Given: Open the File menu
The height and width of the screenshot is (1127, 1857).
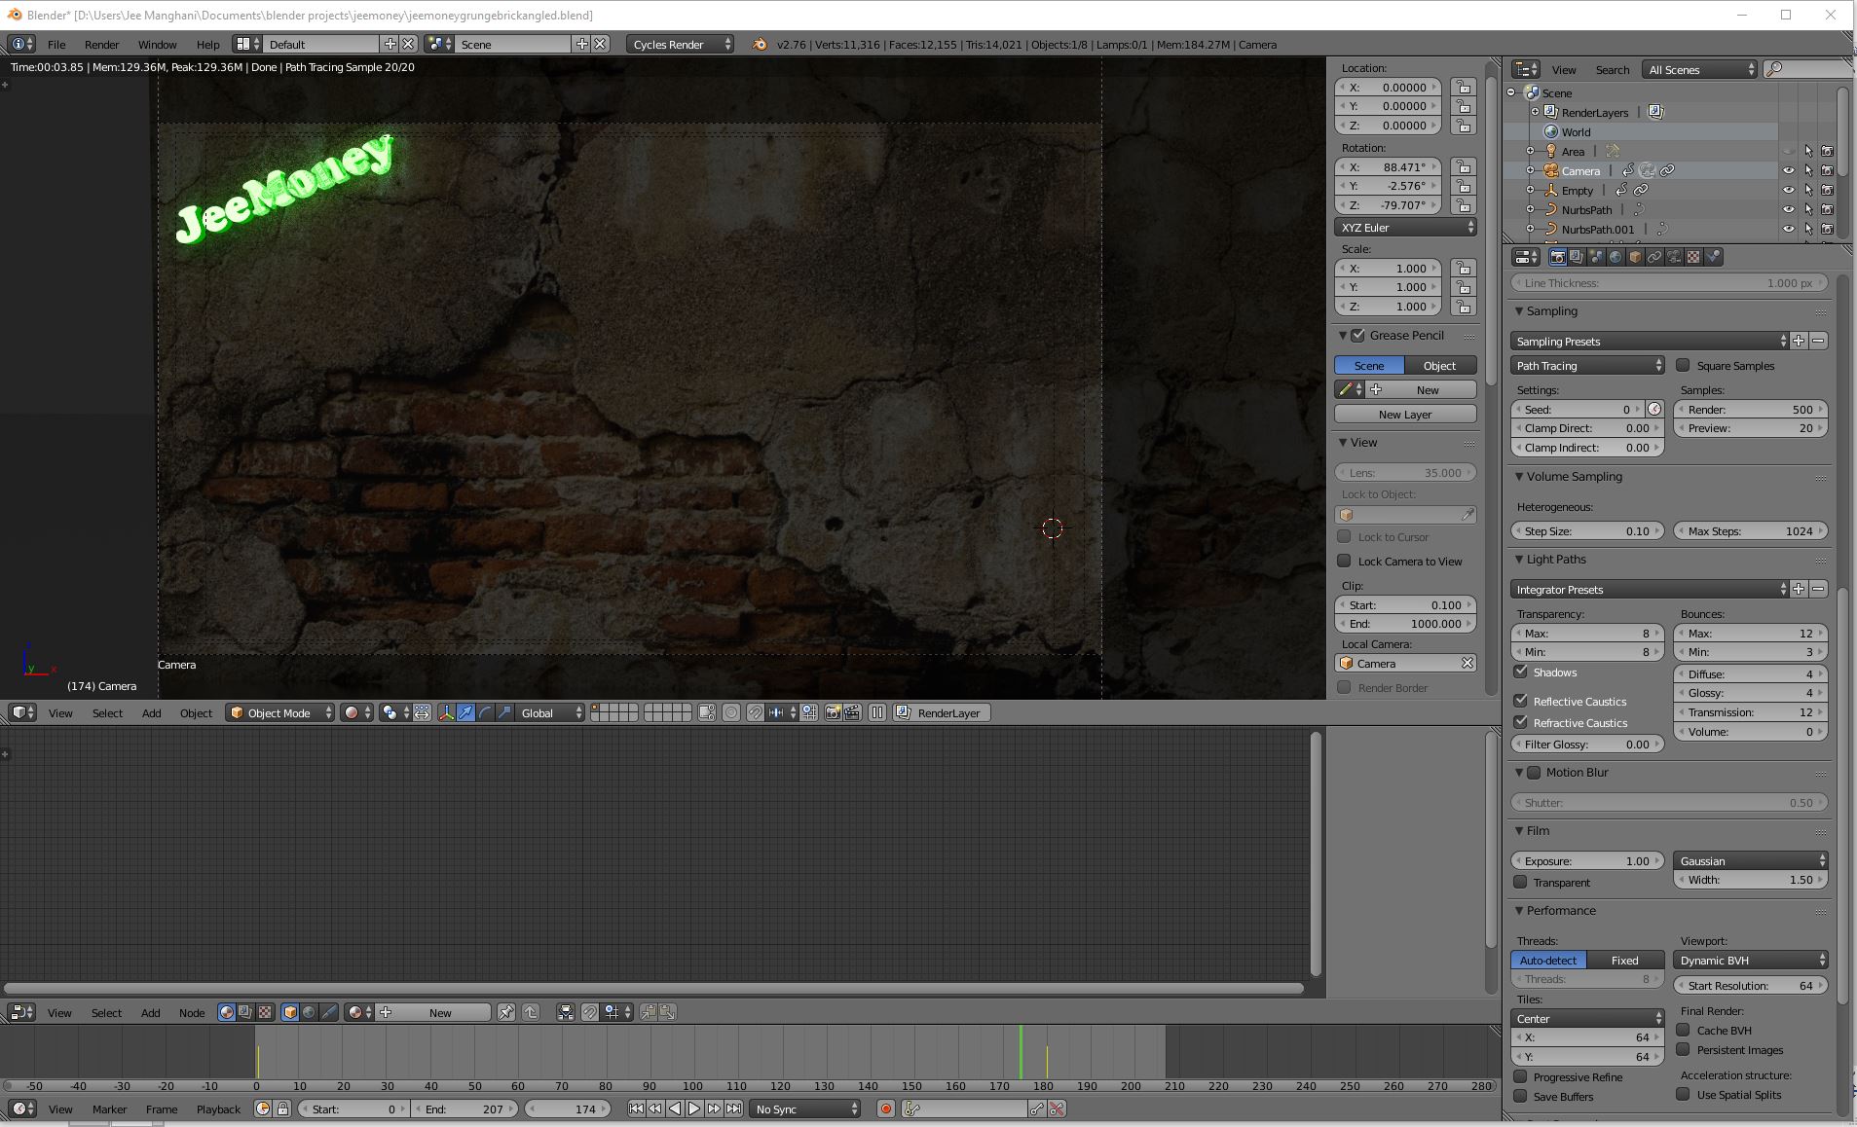Looking at the screenshot, I should tap(56, 45).
